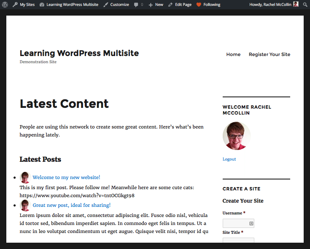Open the New content menu
Viewport: 310px width, 249px height.
coord(156,5)
